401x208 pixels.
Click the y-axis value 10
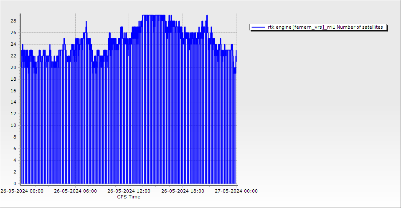13,125
